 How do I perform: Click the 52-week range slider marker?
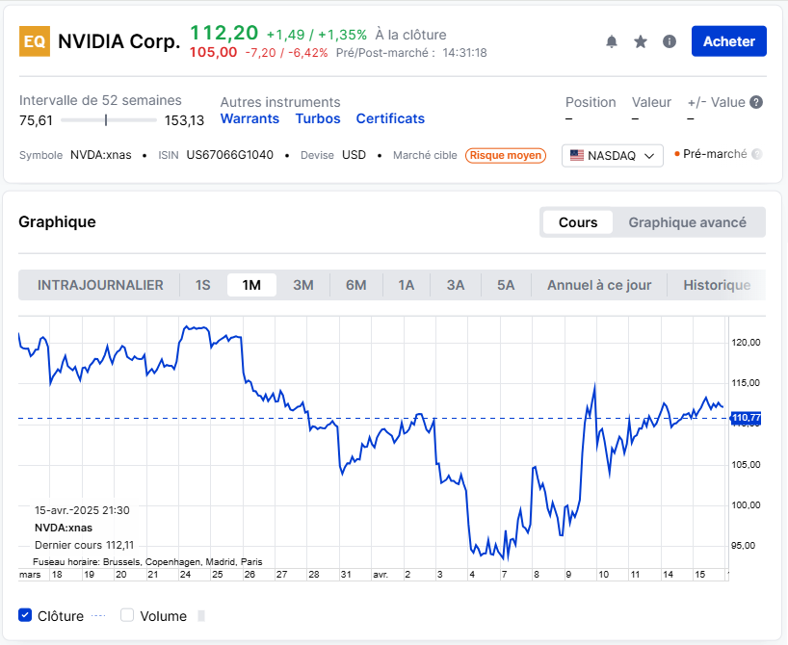106,119
